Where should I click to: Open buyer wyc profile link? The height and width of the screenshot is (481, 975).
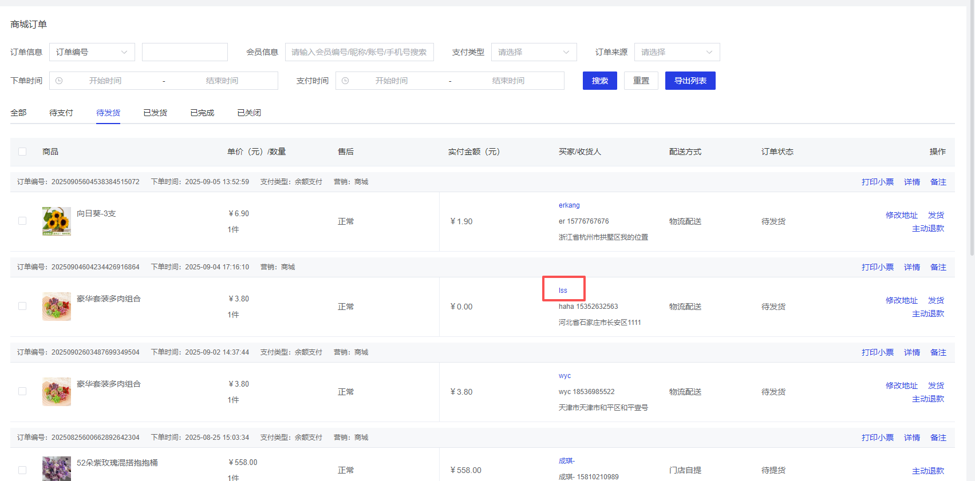pyautogui.click(x=565, y=376)
